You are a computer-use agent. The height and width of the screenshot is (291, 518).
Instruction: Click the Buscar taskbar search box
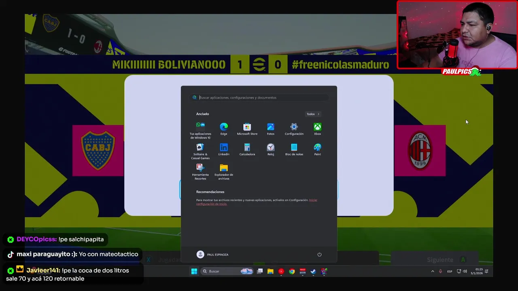coord(227,271)
